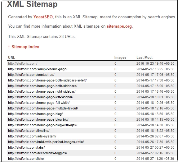Select date 2014-05-26 02:07 +05:30
The width and height of the screenshot is (178, 162).
tap(155, 136)
